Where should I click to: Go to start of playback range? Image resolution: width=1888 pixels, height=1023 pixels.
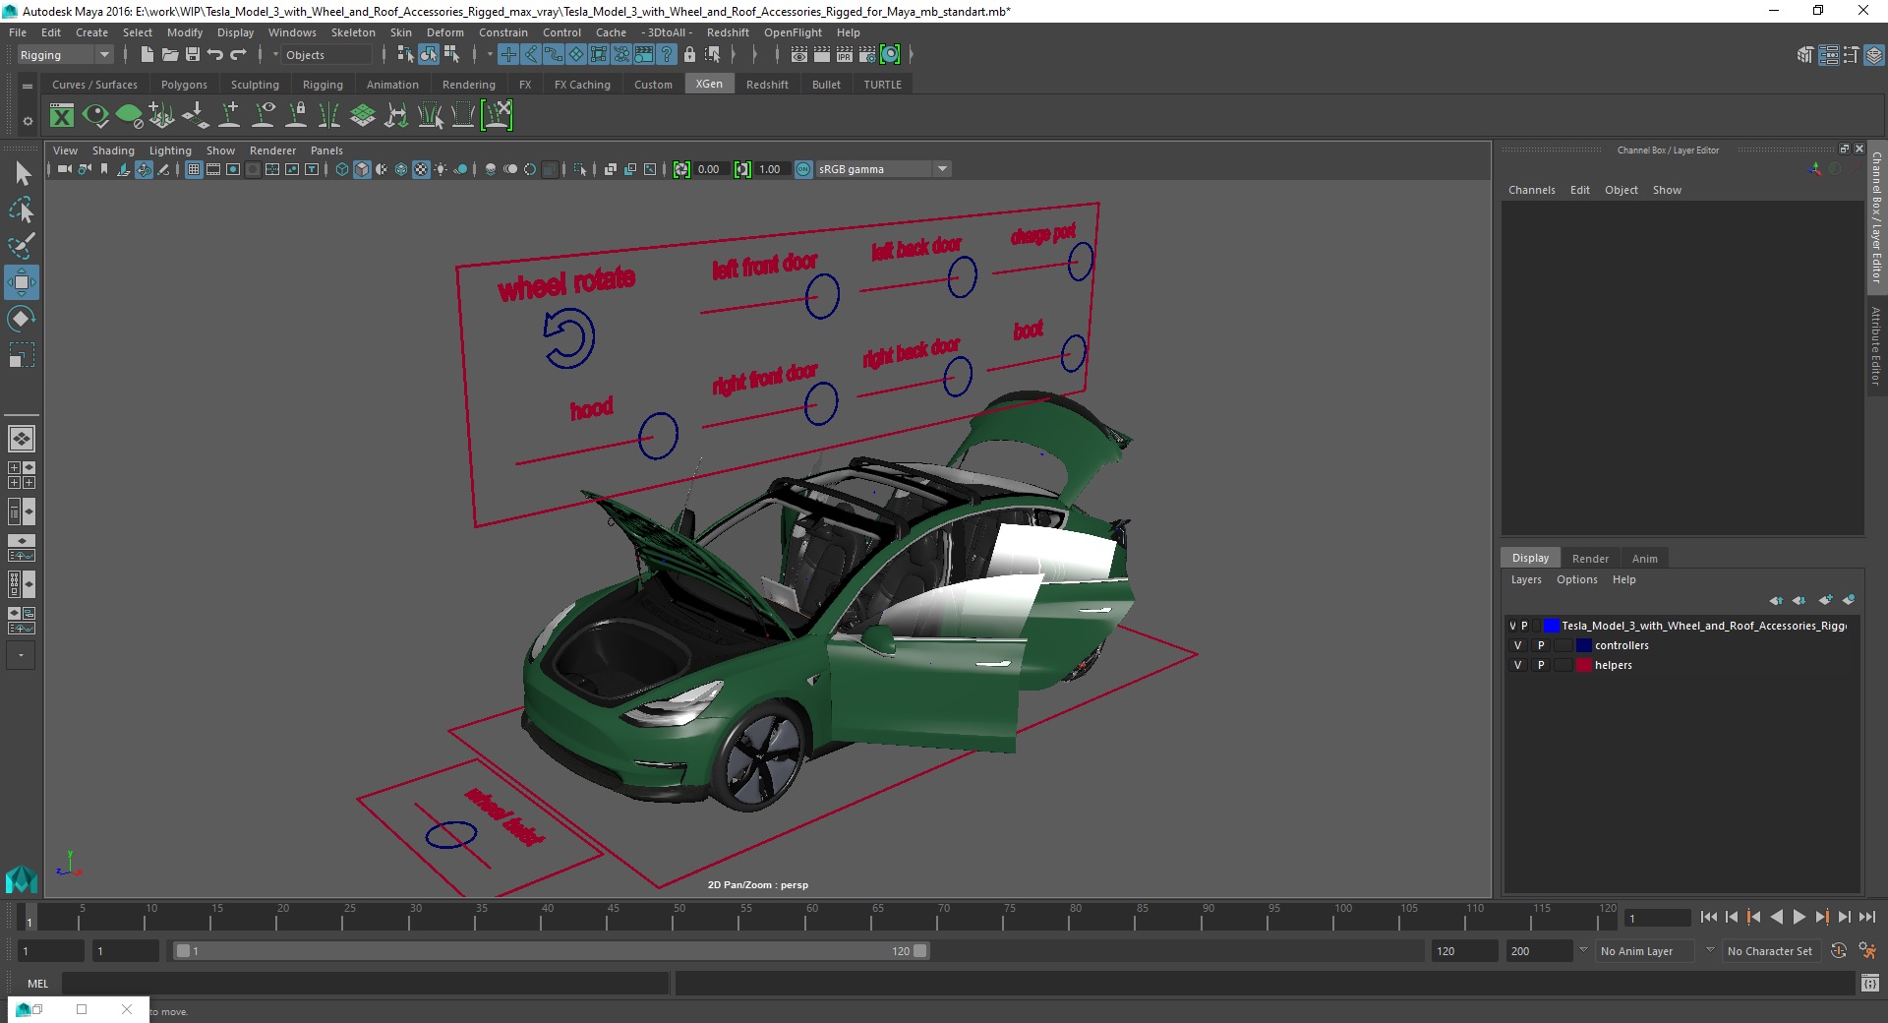(1709, 917)
